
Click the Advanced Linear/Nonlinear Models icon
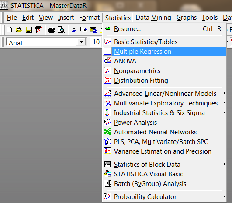pyautogui.click(x=107, y=93)
